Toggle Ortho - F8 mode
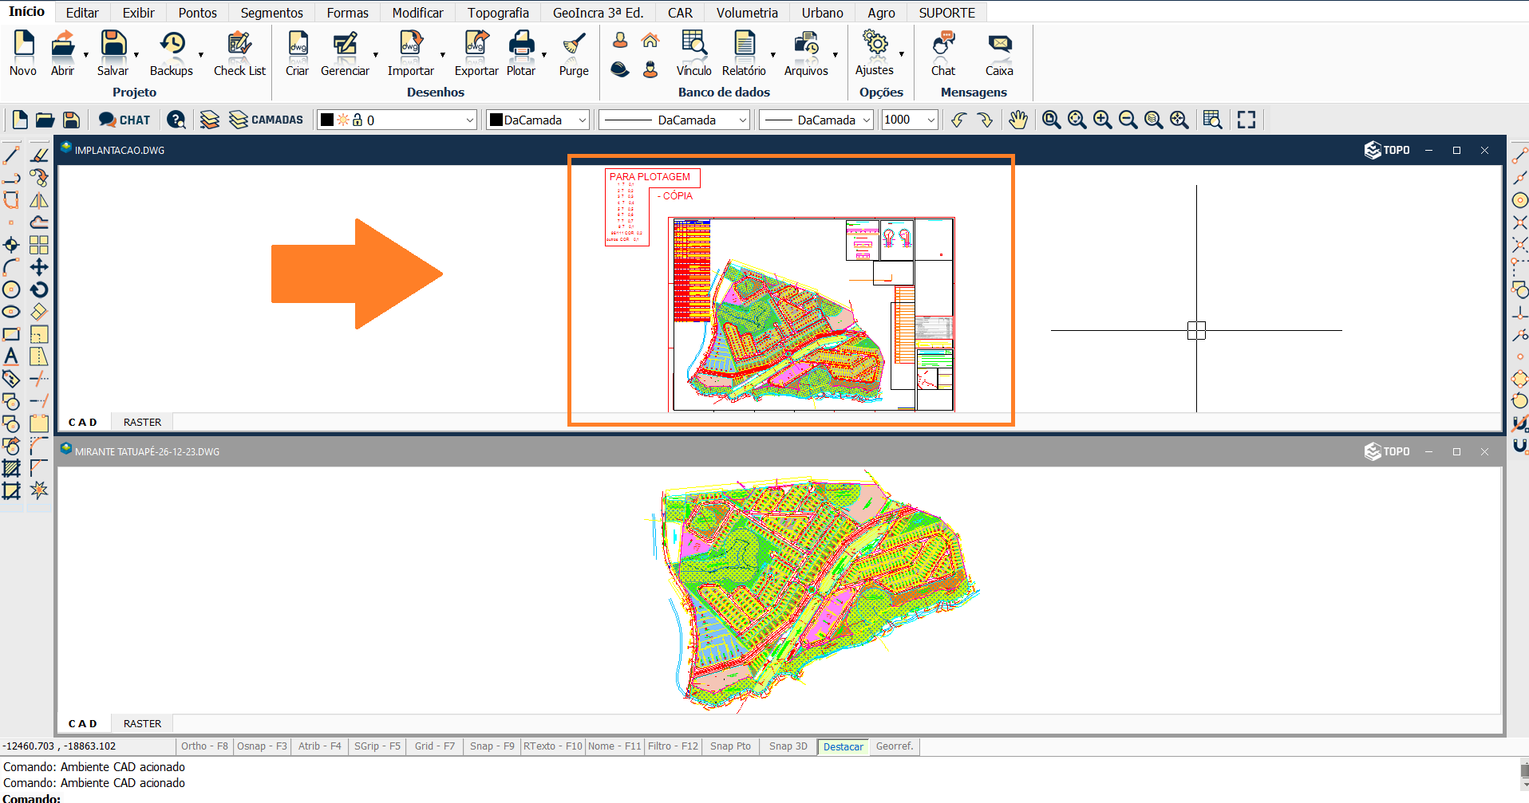 click(x=204, y=746)
